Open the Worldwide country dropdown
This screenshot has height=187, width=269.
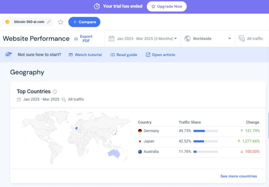(x=208, y=39)
